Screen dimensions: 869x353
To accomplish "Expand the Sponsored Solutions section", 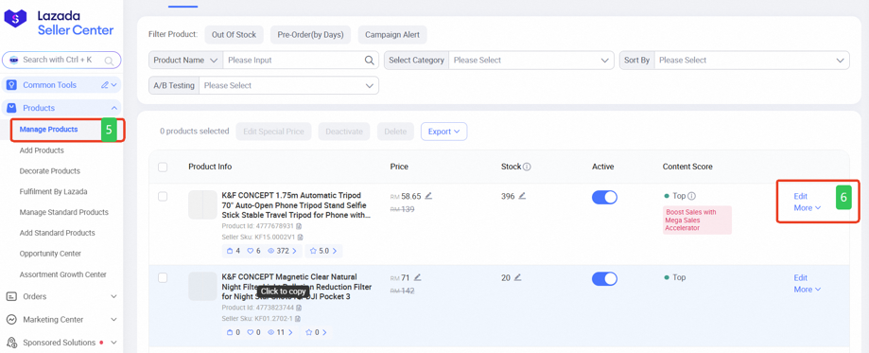I will [x=114, y=343].
